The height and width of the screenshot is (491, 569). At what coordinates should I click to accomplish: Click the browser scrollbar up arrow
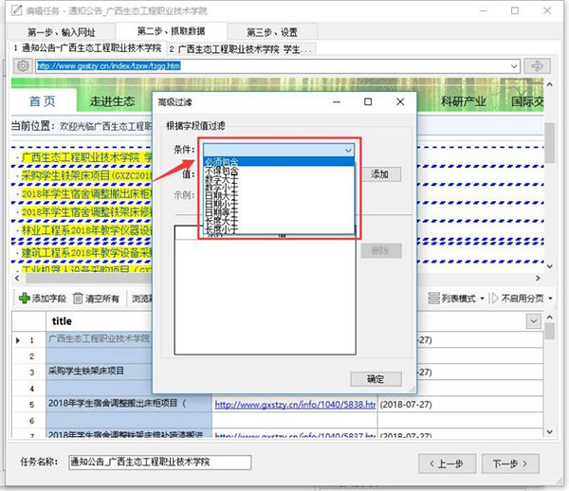coord(549,84)
